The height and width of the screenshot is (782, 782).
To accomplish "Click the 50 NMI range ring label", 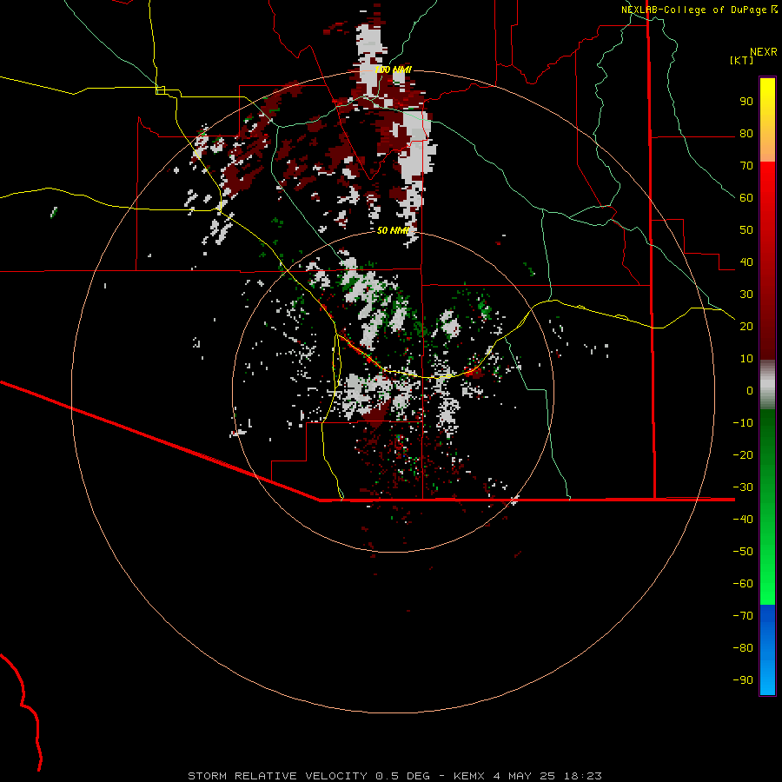I will [x=393, y=230].
